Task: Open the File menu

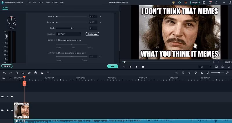Action: coord(29,3)
